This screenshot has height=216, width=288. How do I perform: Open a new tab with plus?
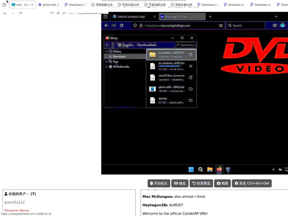coord(210,17)
